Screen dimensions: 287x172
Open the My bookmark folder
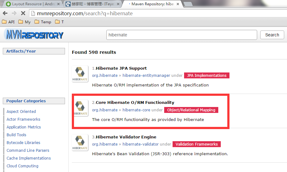[25, 22]
